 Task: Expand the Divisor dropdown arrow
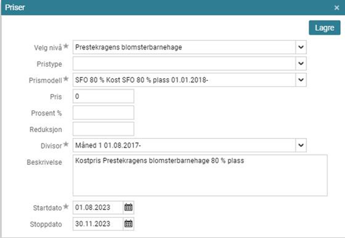click(x=301, y=145)
